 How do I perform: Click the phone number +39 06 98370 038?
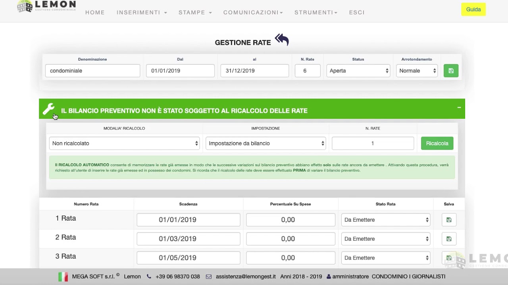coord(178,277)
